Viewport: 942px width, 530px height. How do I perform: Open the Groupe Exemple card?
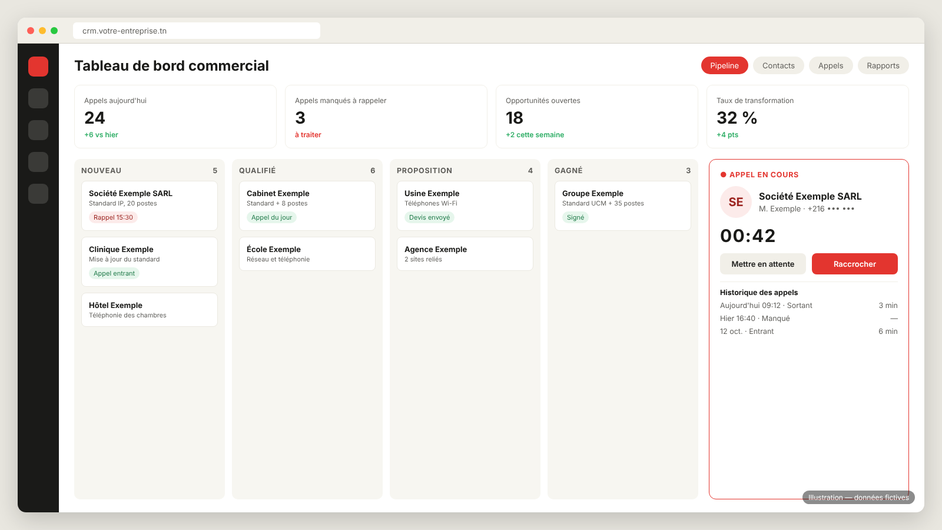(623, 206)
